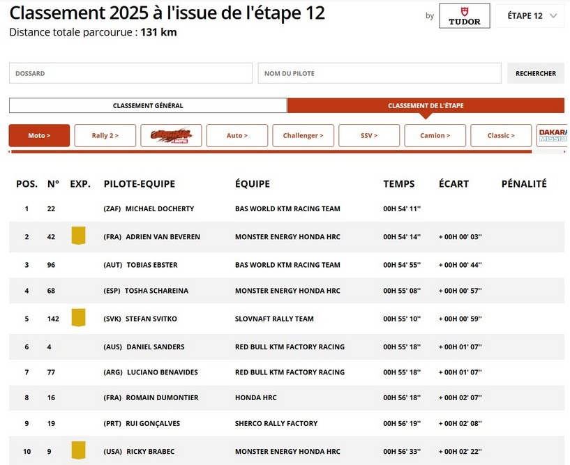Open pilot Rui Gonçalves
Viewport: 570px width, 465px height.
[153, 424]
